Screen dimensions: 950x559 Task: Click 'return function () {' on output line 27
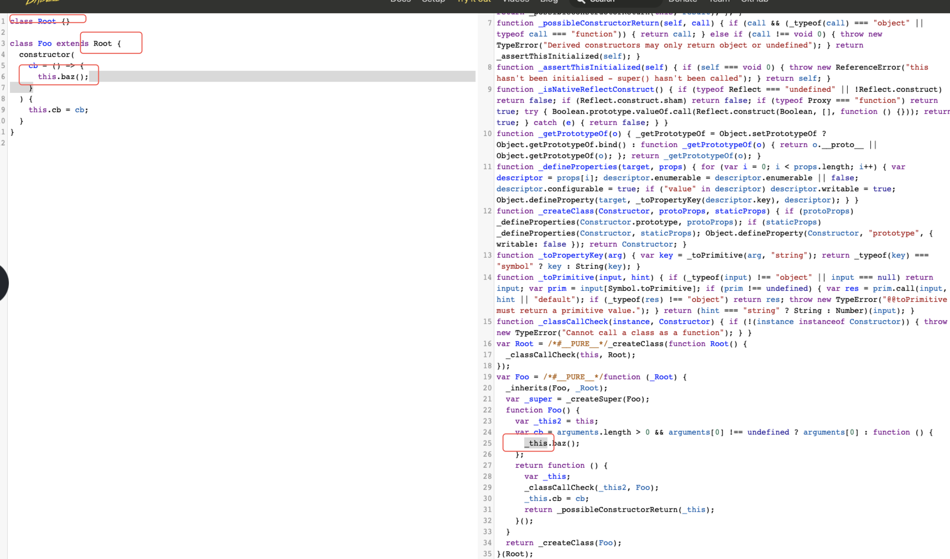coord(561,466)
